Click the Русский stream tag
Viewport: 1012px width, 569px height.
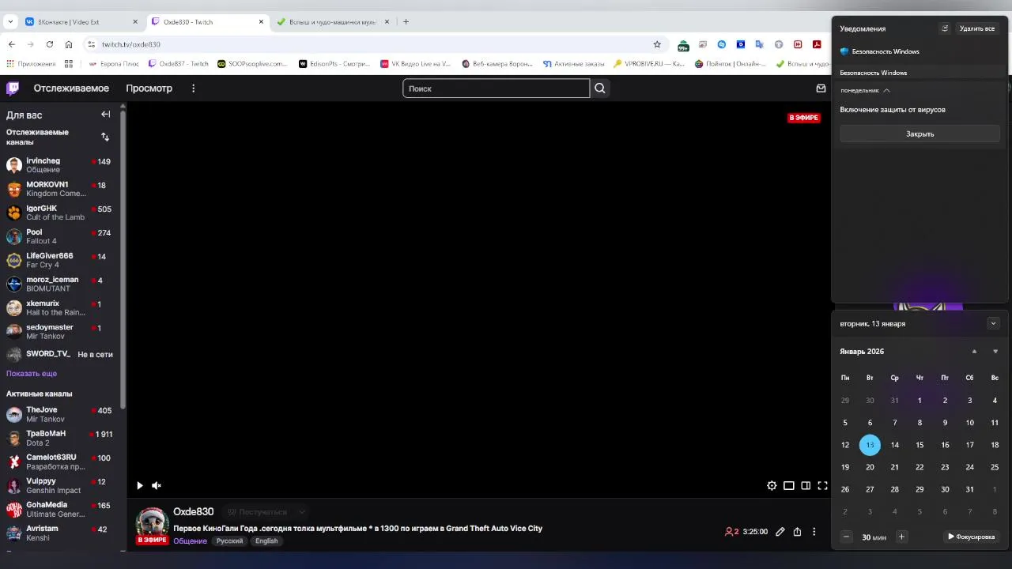pyautogui.click(x=229, y=541)
